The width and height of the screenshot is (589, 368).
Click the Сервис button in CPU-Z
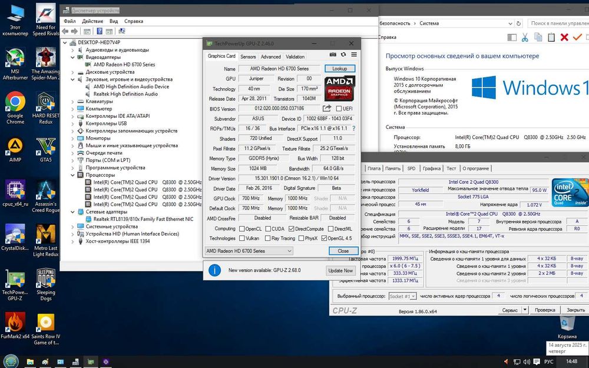point(509,310)
